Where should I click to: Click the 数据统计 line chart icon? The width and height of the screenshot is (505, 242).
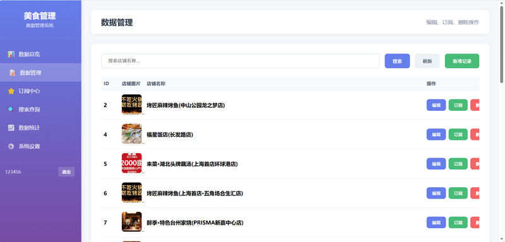click(11, 127)
